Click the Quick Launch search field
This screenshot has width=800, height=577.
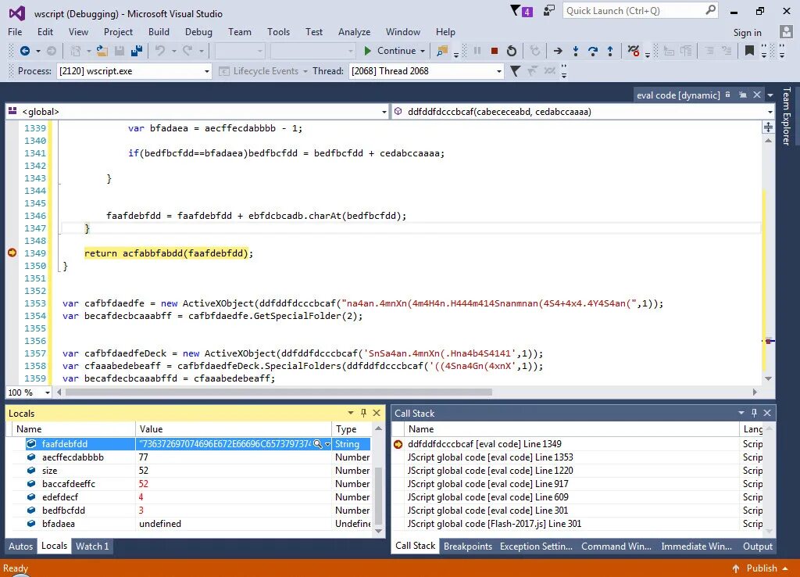coord(633,11)
